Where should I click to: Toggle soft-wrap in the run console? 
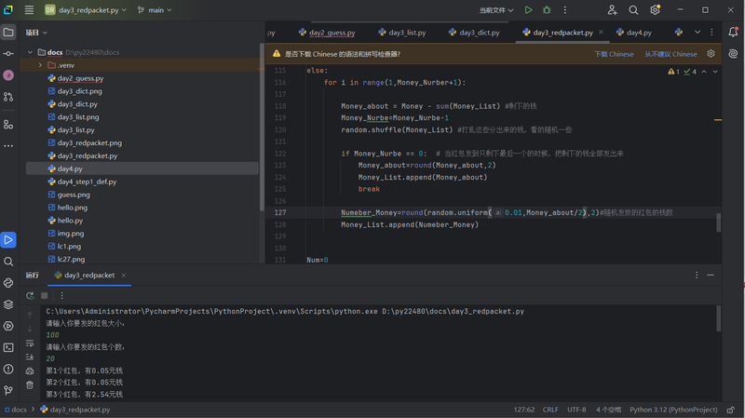[x=30, y=343]
